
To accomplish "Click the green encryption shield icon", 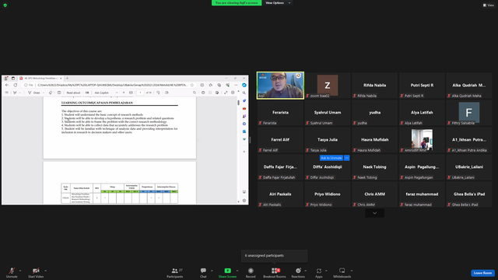I will (x=5, y=5).
